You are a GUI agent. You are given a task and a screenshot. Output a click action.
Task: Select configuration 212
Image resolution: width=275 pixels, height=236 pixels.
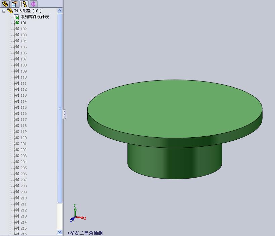point(24,210)
